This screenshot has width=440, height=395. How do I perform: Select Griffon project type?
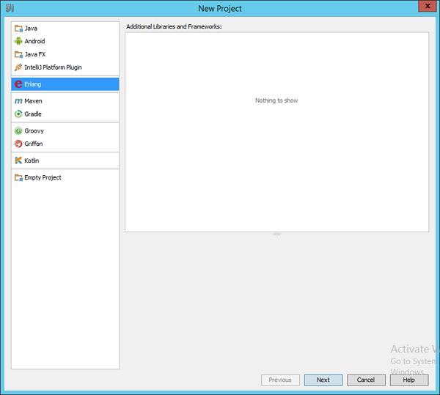(x=65, y=144)
